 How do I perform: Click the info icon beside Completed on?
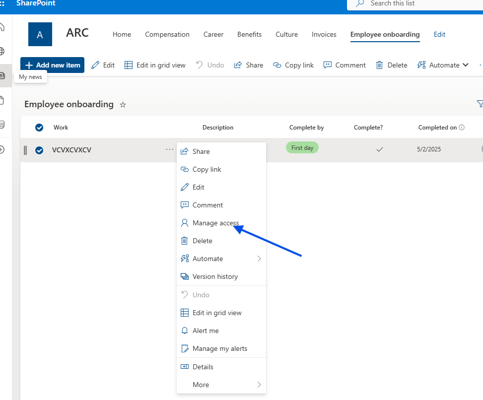[462, 128]
